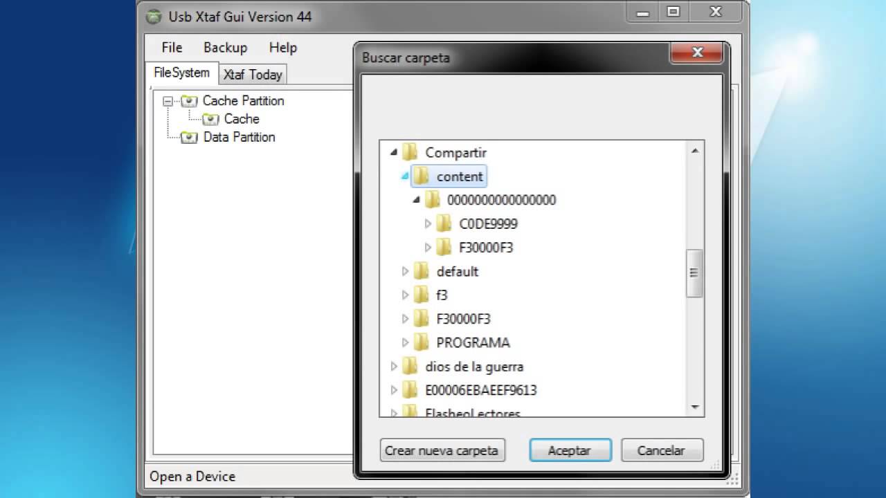Click the nested F30000F3 folder icon under 0000000000000000
Screen dimensions: 886x498
click(444, 247)
